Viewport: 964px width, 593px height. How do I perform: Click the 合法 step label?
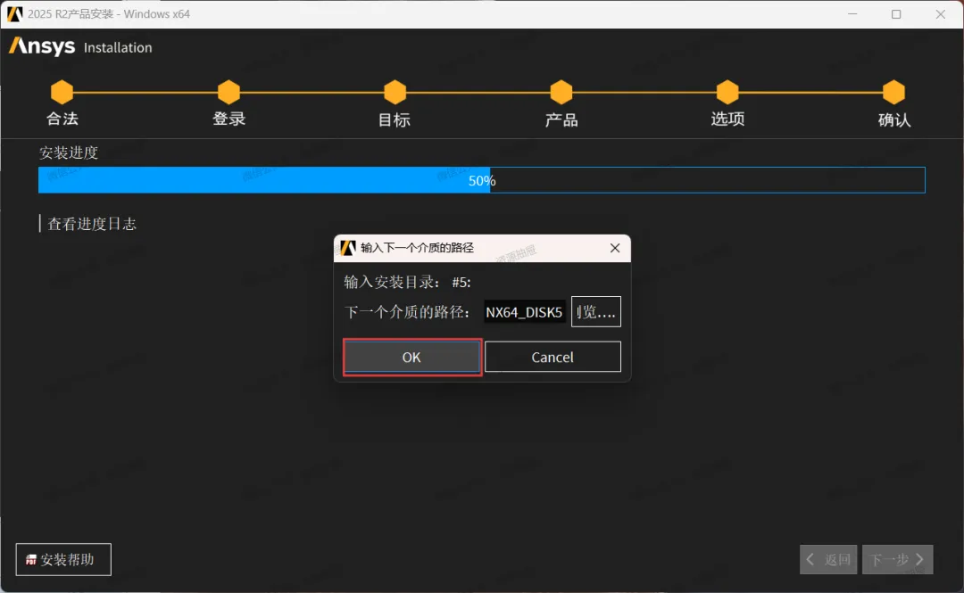click(x=62, y=119)
